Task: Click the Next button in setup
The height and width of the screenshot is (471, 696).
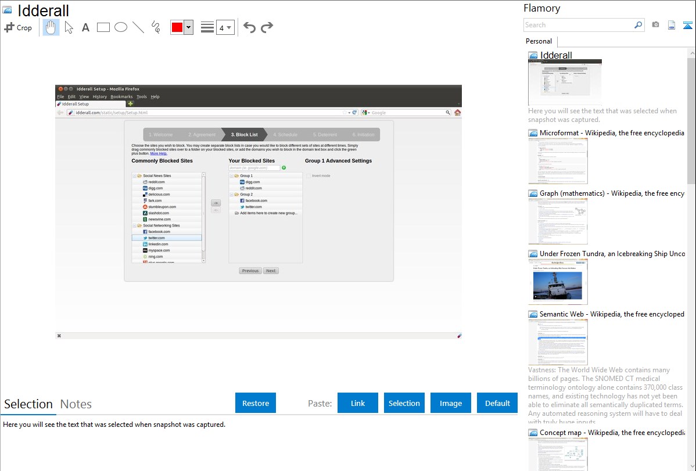Action: point(271,271)
